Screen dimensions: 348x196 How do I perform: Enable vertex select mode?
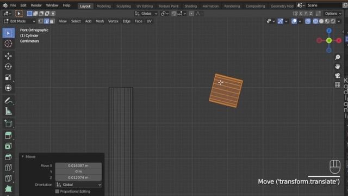click(41, 21)
